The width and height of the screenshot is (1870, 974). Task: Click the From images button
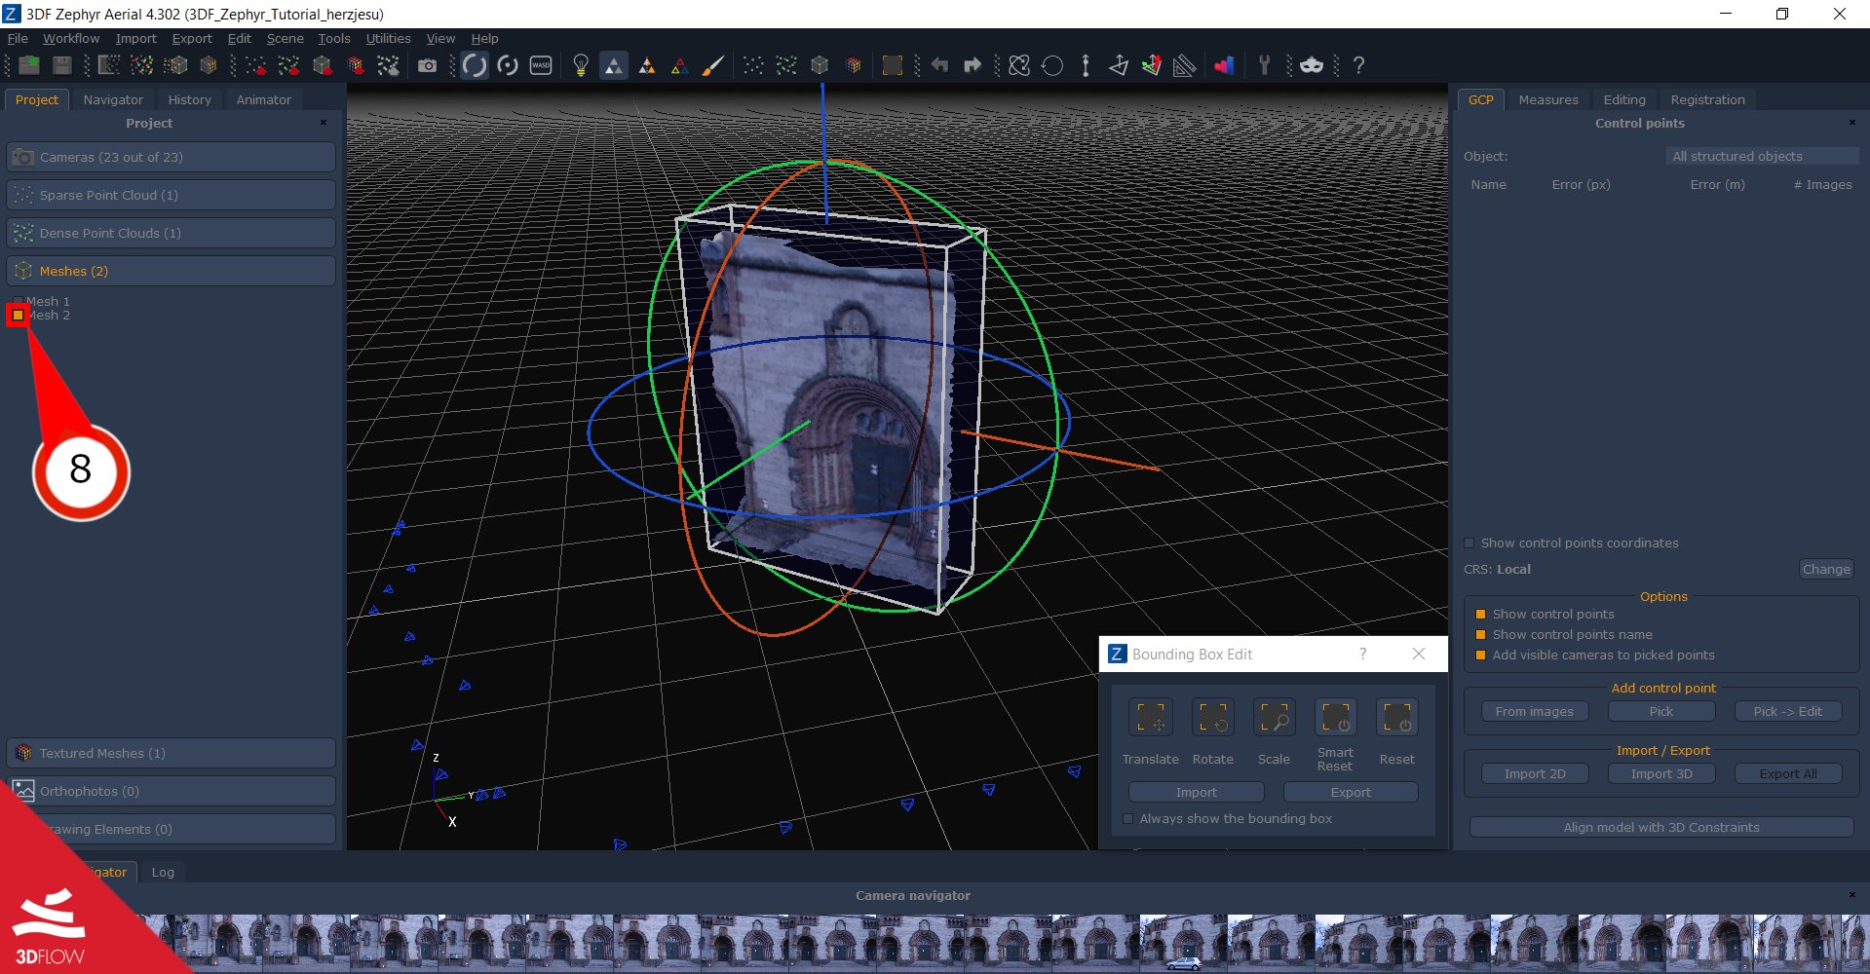[1535, 711]
